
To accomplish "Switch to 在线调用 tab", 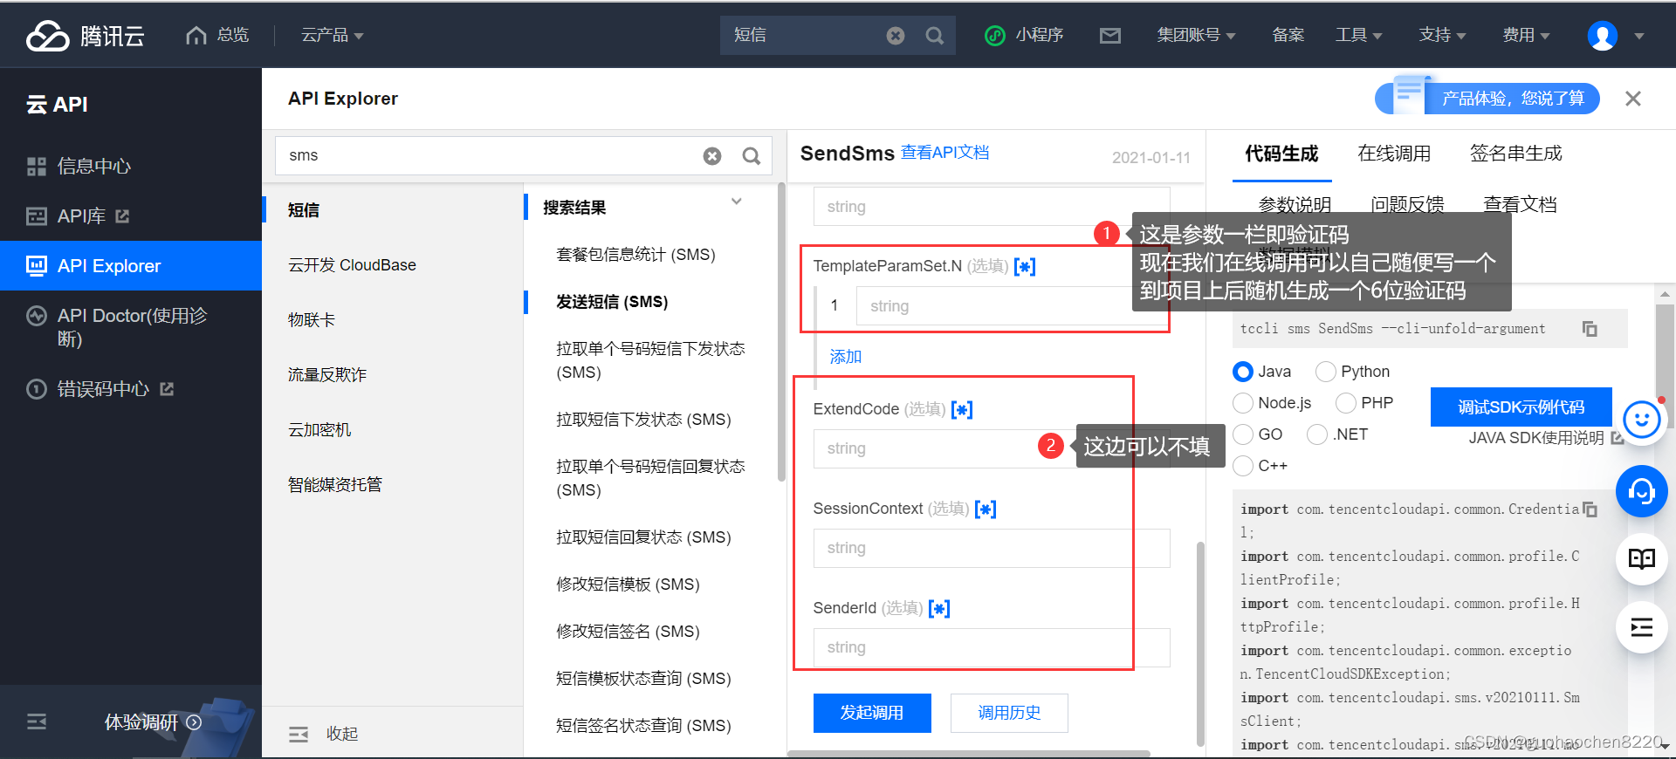I will (1394, 154).
